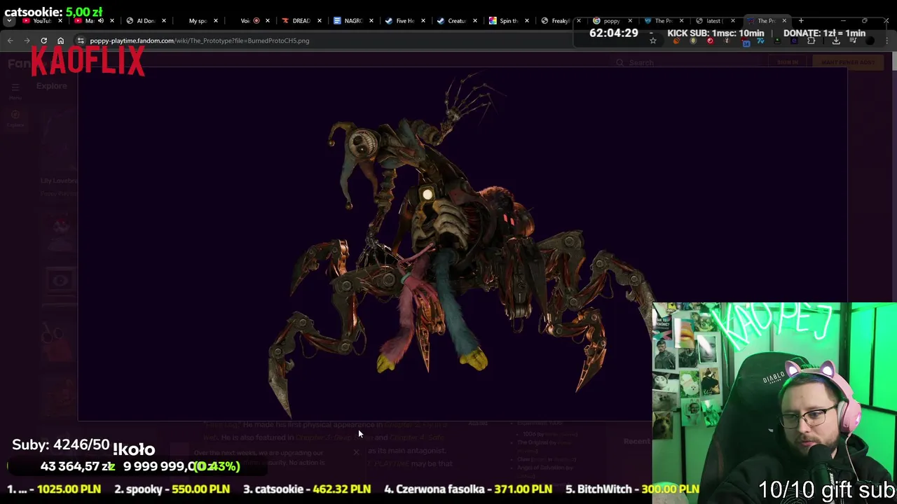The height and width of the screenshot is (504, 897).
Task: Reload the current page
Action: [x=43, y=41]
